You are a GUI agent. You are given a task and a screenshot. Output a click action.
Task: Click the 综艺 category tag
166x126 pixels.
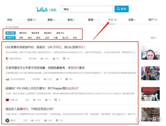coord(27,100)
